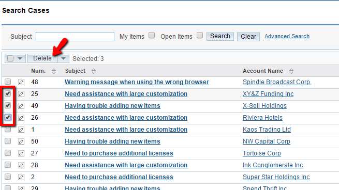Click case number 48 cell
The width and height of the screenshot is (339, 190).
pyautogui.click(x=35, y=82)
